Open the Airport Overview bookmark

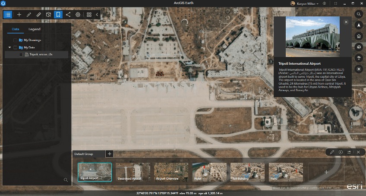(171, 172)
